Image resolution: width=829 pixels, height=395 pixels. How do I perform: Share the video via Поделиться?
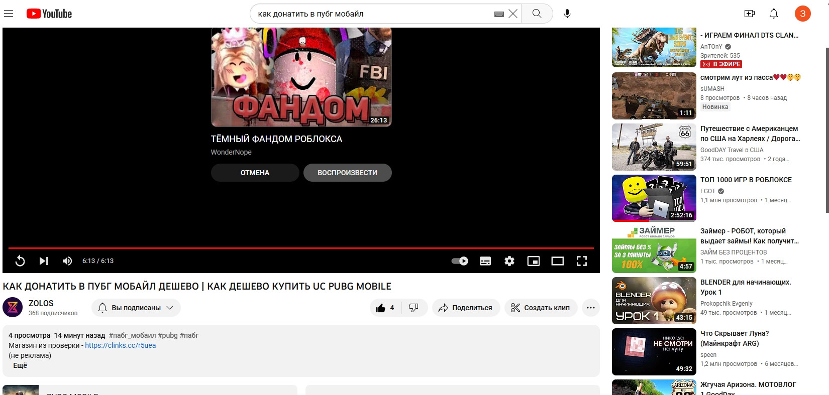click(x=466, y=308)
